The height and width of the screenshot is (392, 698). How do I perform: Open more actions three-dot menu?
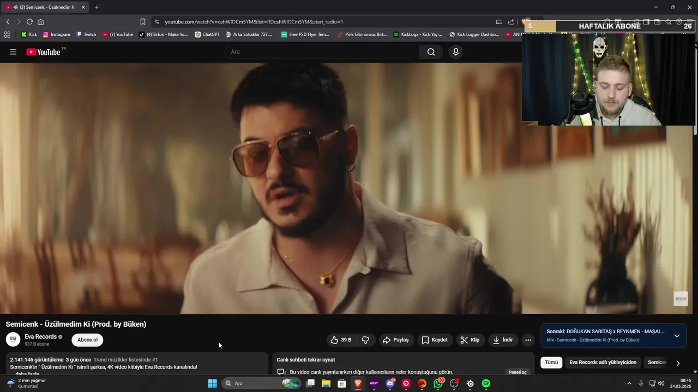(x=528, y=340)
